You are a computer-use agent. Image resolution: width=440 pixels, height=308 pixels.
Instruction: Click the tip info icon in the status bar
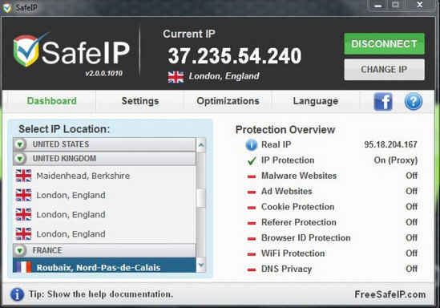coord(17,294)
